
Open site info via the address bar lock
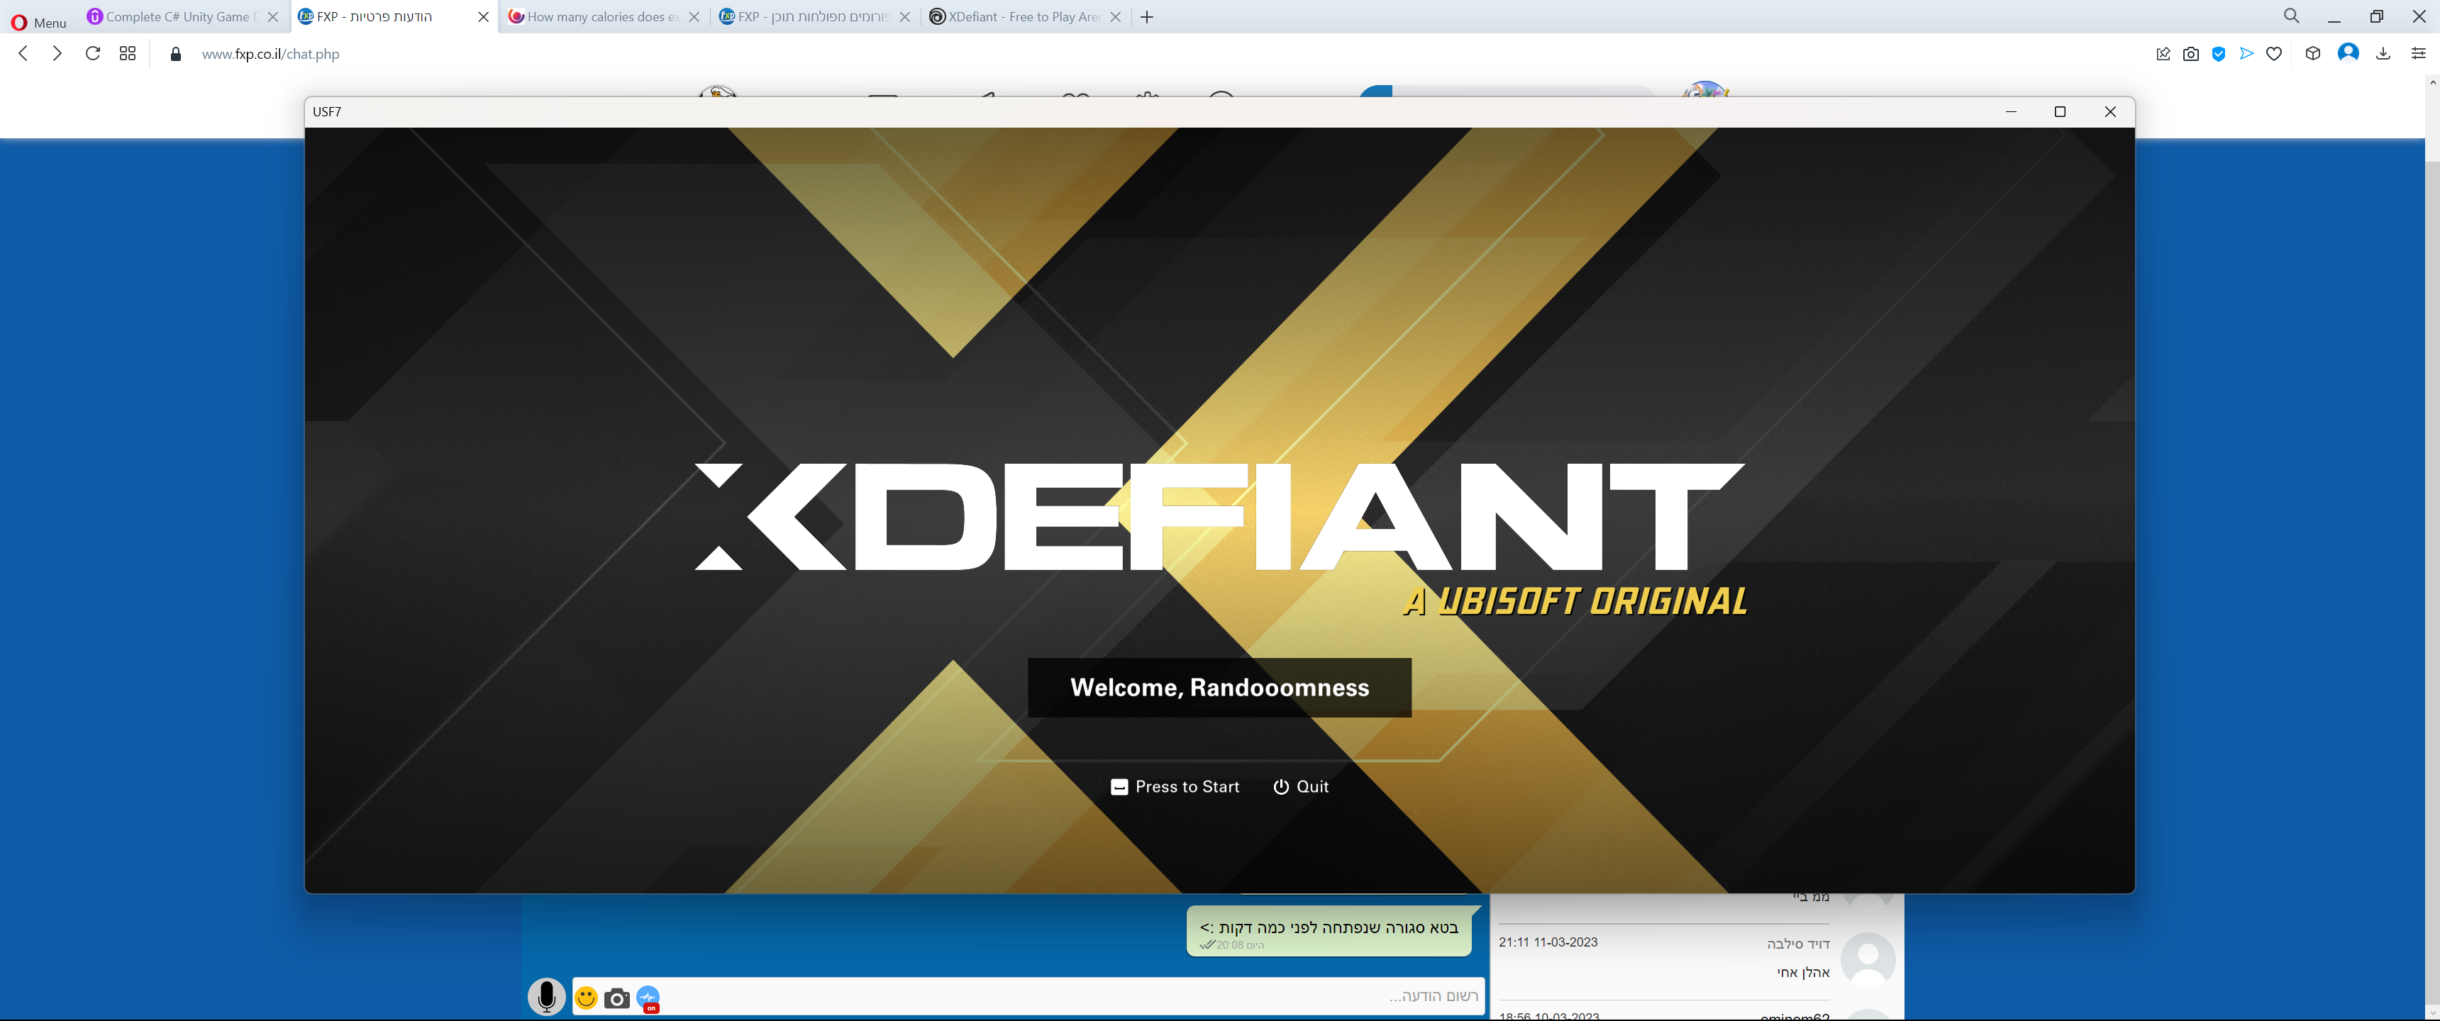[174, 54]
